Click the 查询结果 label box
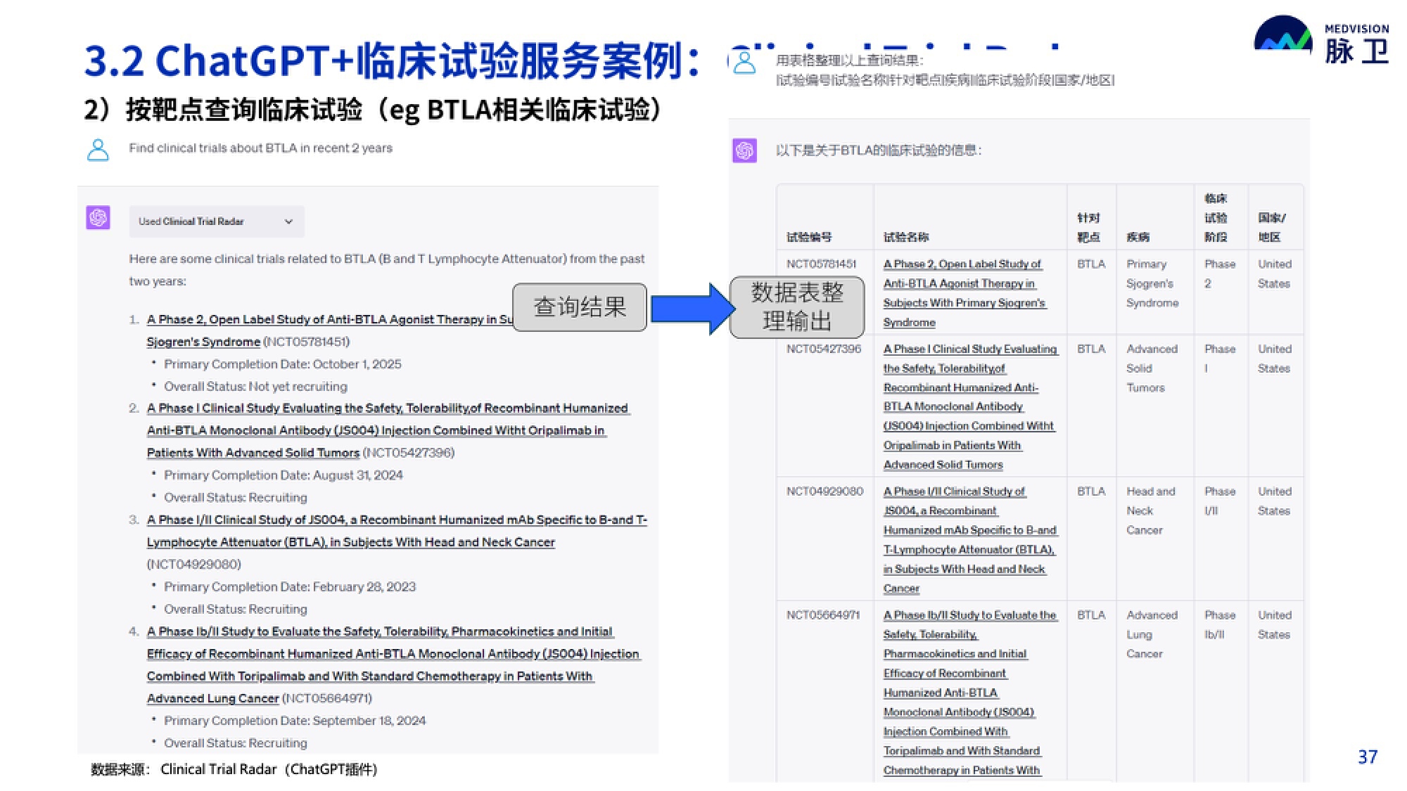Image resolution: width=1407 pixels, height=791 pixels. [579, 307]
